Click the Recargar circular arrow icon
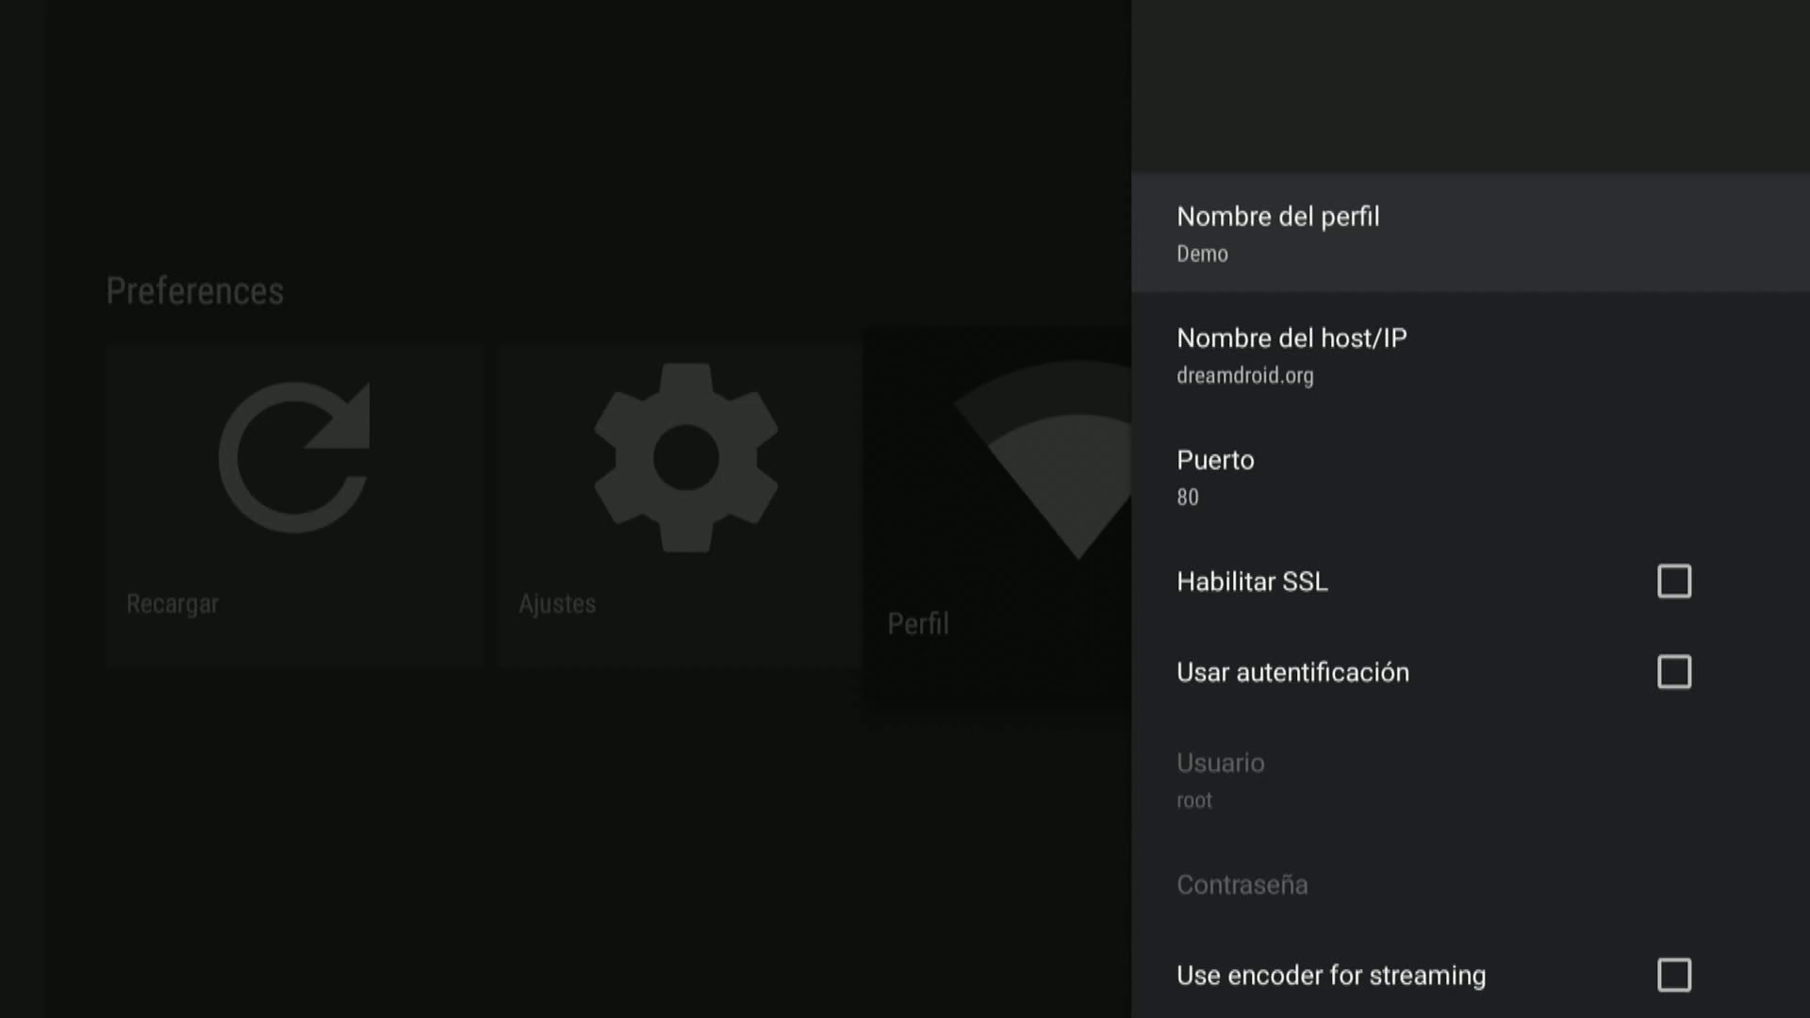Image resolution: width=1810 pixels, height=1018 pixels. tap(294, 458)
